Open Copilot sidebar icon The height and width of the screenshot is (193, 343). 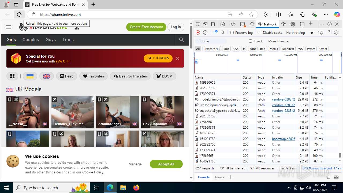337,14
